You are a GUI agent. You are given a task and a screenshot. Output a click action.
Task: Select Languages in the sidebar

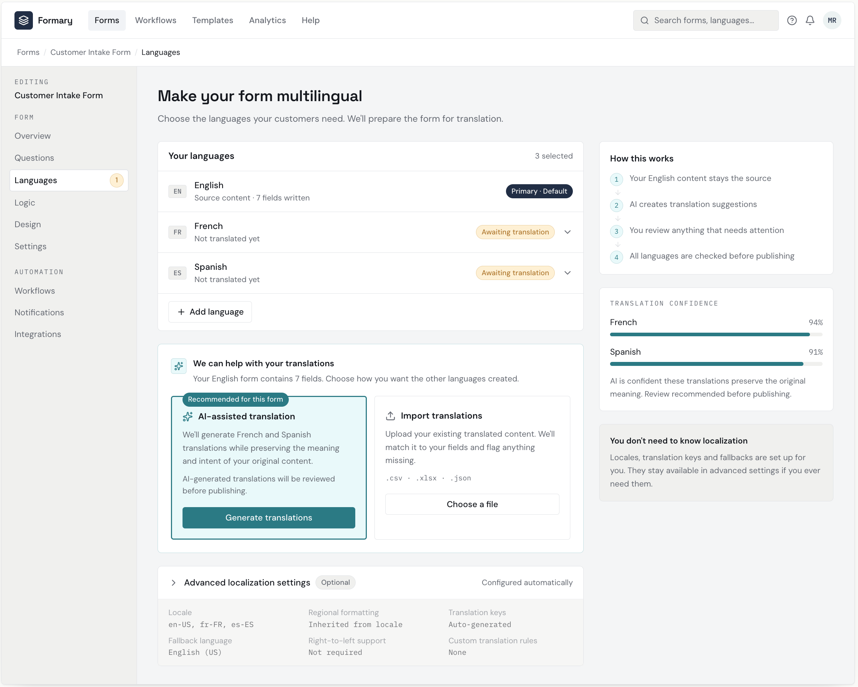pos(69,180)
